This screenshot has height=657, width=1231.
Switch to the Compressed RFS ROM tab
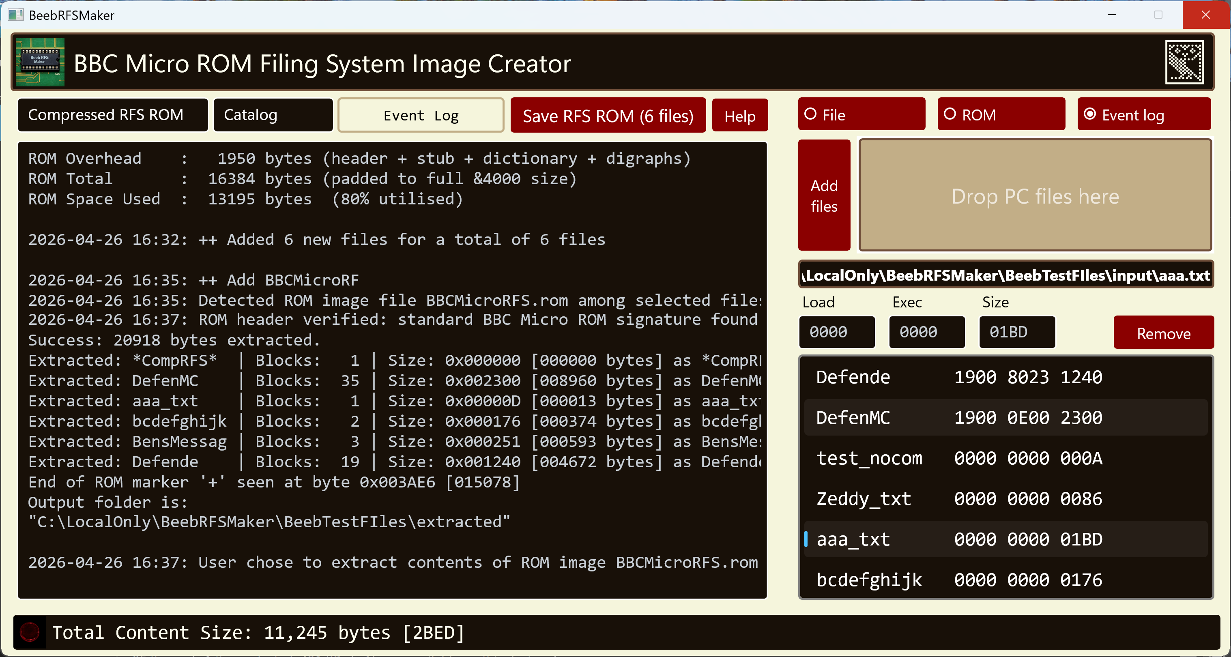tap(113, 115)
